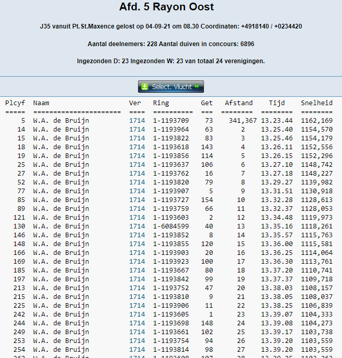
Task: Click placement number 253
Action: pyautogui.click(x=19, y=341)
